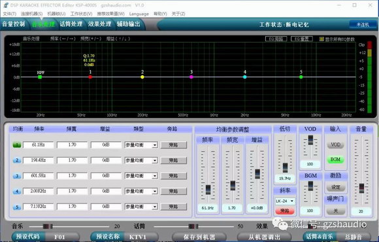Switch to the 话筒处理 tab
This screenshot has height=242, width=379.
click(71, 24)
